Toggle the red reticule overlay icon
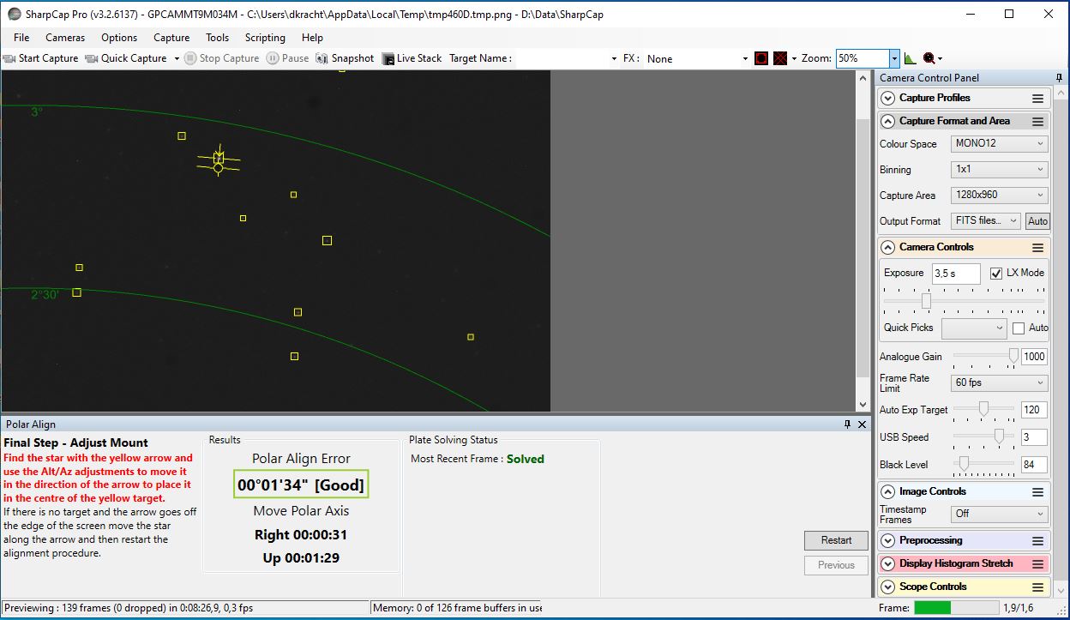 (x=760, y=58)
